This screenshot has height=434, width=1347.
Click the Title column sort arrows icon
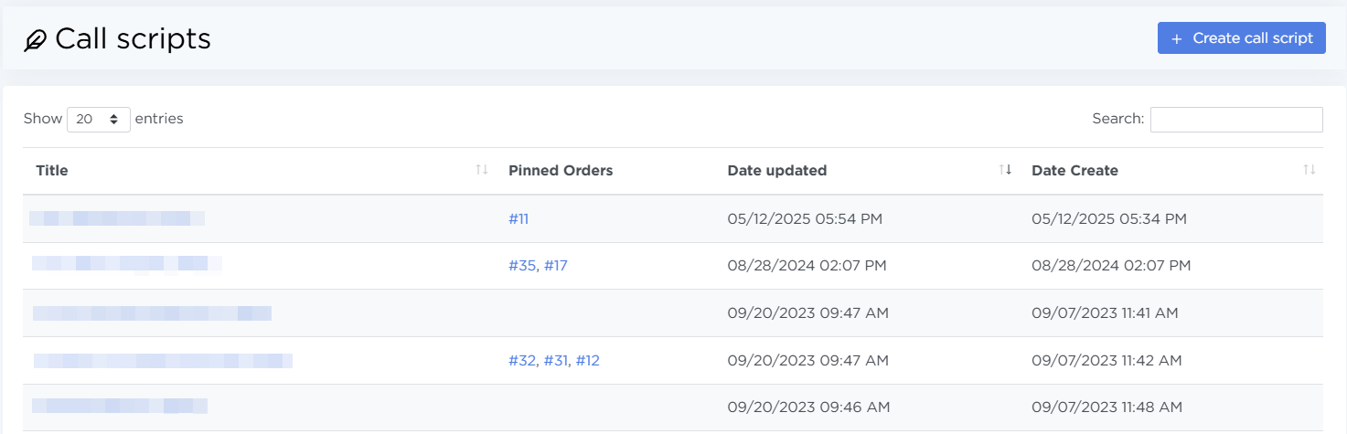pos(482,170)
